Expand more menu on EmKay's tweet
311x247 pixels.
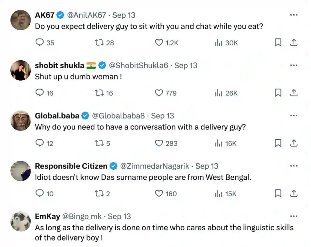tap(294, 216)
